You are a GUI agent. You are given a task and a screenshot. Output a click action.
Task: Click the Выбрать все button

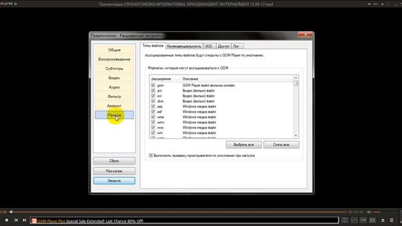click(x=244, y=145)
